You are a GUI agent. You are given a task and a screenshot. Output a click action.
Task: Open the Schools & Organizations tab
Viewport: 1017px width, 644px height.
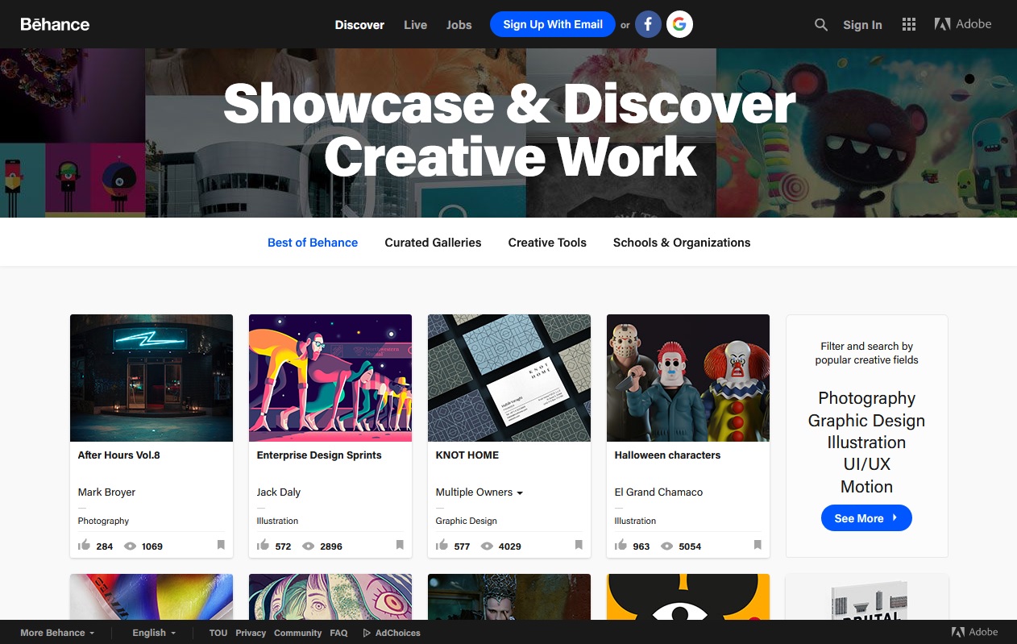tap(682, 243)
